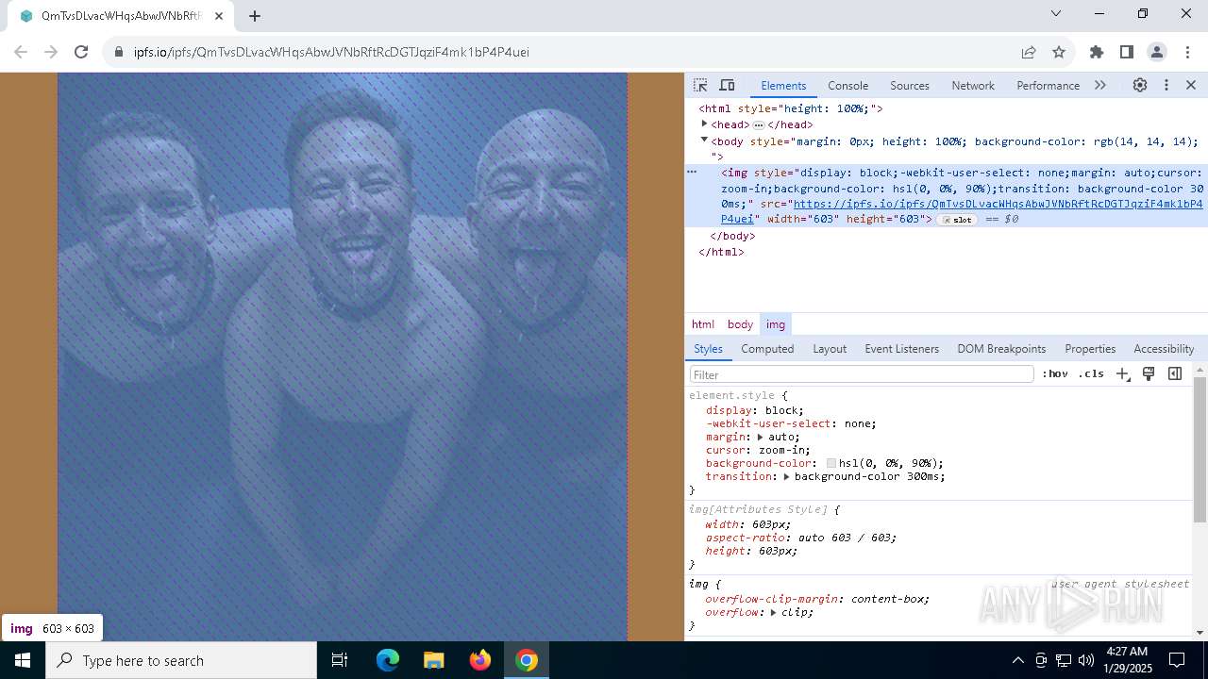Open the Computed styles tab

click(767, 349)
